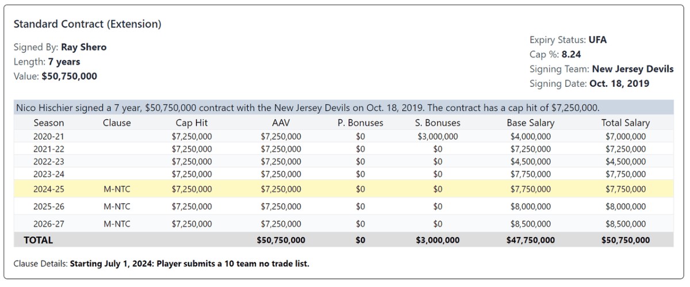The image size is (690, 287).
Task: Click the AAV column header
Action: tap(281, 123)
